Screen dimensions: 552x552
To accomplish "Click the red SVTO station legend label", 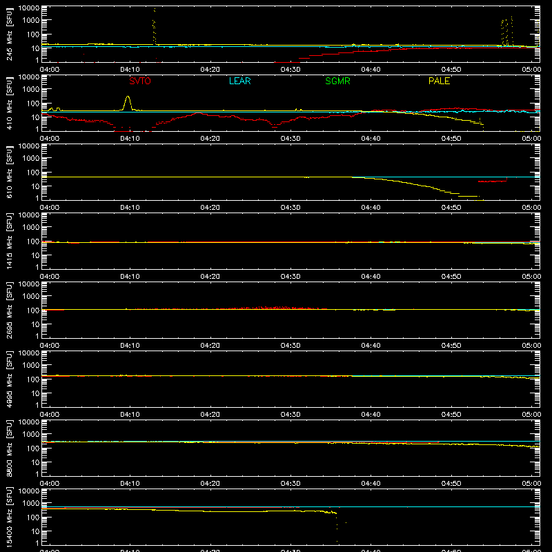I will (140, 81).
